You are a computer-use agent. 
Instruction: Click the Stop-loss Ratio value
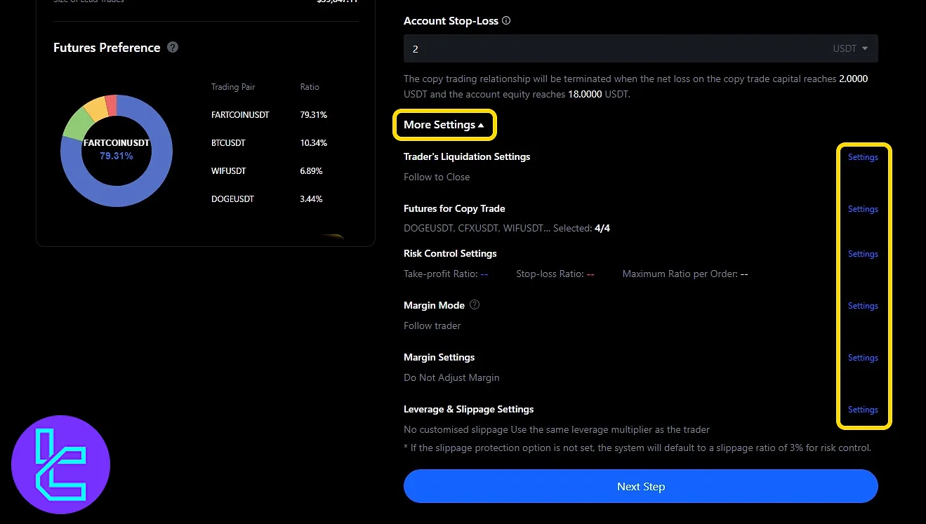tap(590, 274)
